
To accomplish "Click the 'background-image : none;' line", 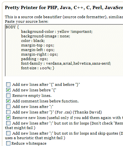I will 45,36.
